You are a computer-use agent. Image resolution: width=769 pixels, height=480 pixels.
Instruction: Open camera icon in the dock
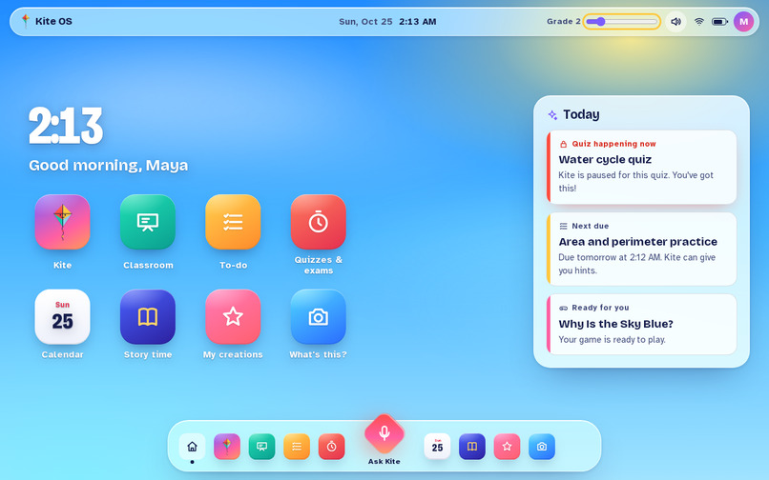click(541, 447)
